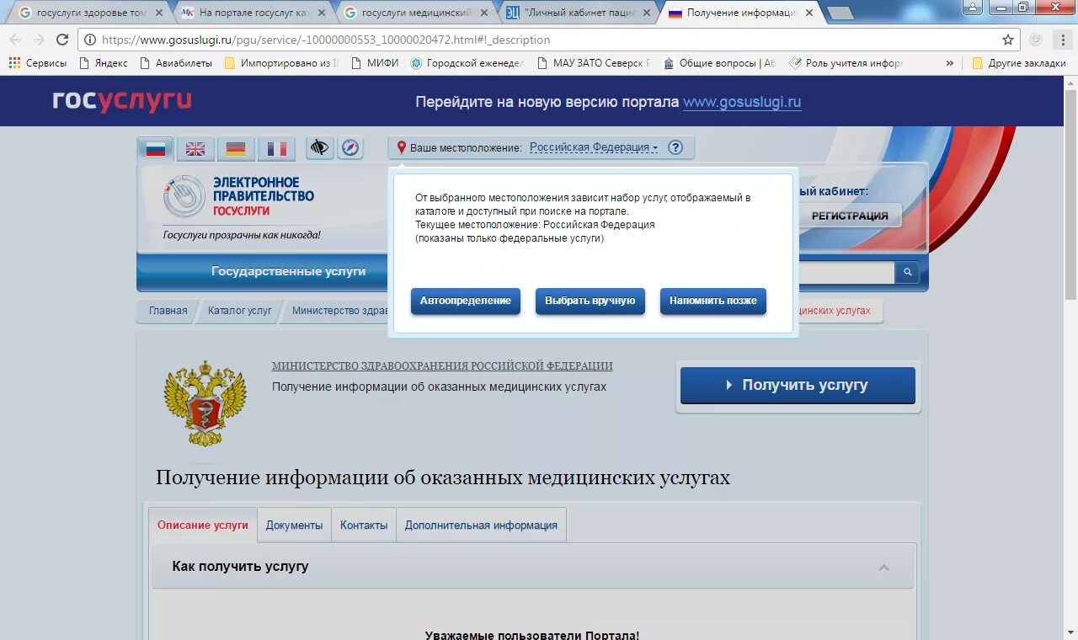Open the Яндекс bookmark
The image size is (1078, 640).
(103, 63)
